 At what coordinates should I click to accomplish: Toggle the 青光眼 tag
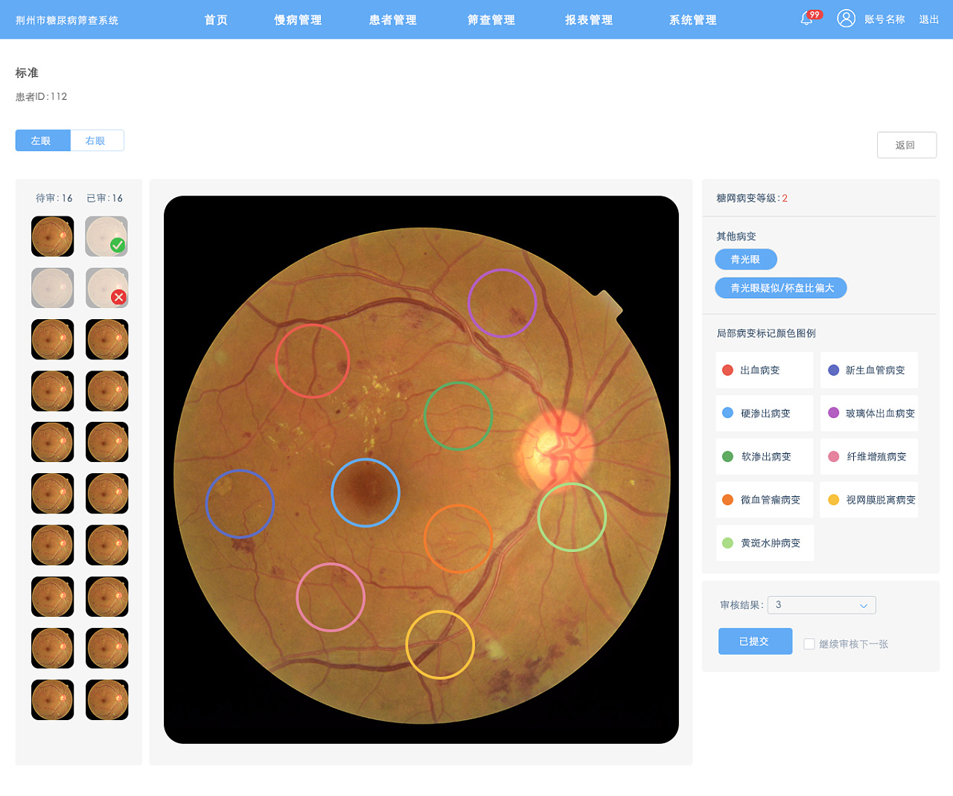point(746,259)
